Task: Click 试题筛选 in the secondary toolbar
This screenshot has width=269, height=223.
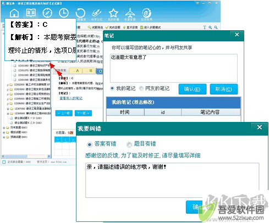Action: (95, 27)
